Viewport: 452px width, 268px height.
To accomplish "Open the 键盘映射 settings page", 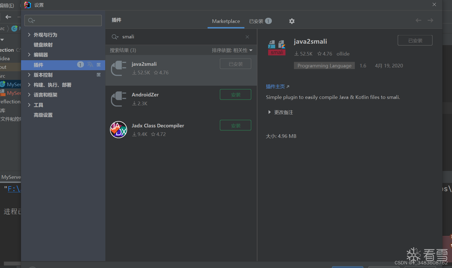I will coord(43,45).
